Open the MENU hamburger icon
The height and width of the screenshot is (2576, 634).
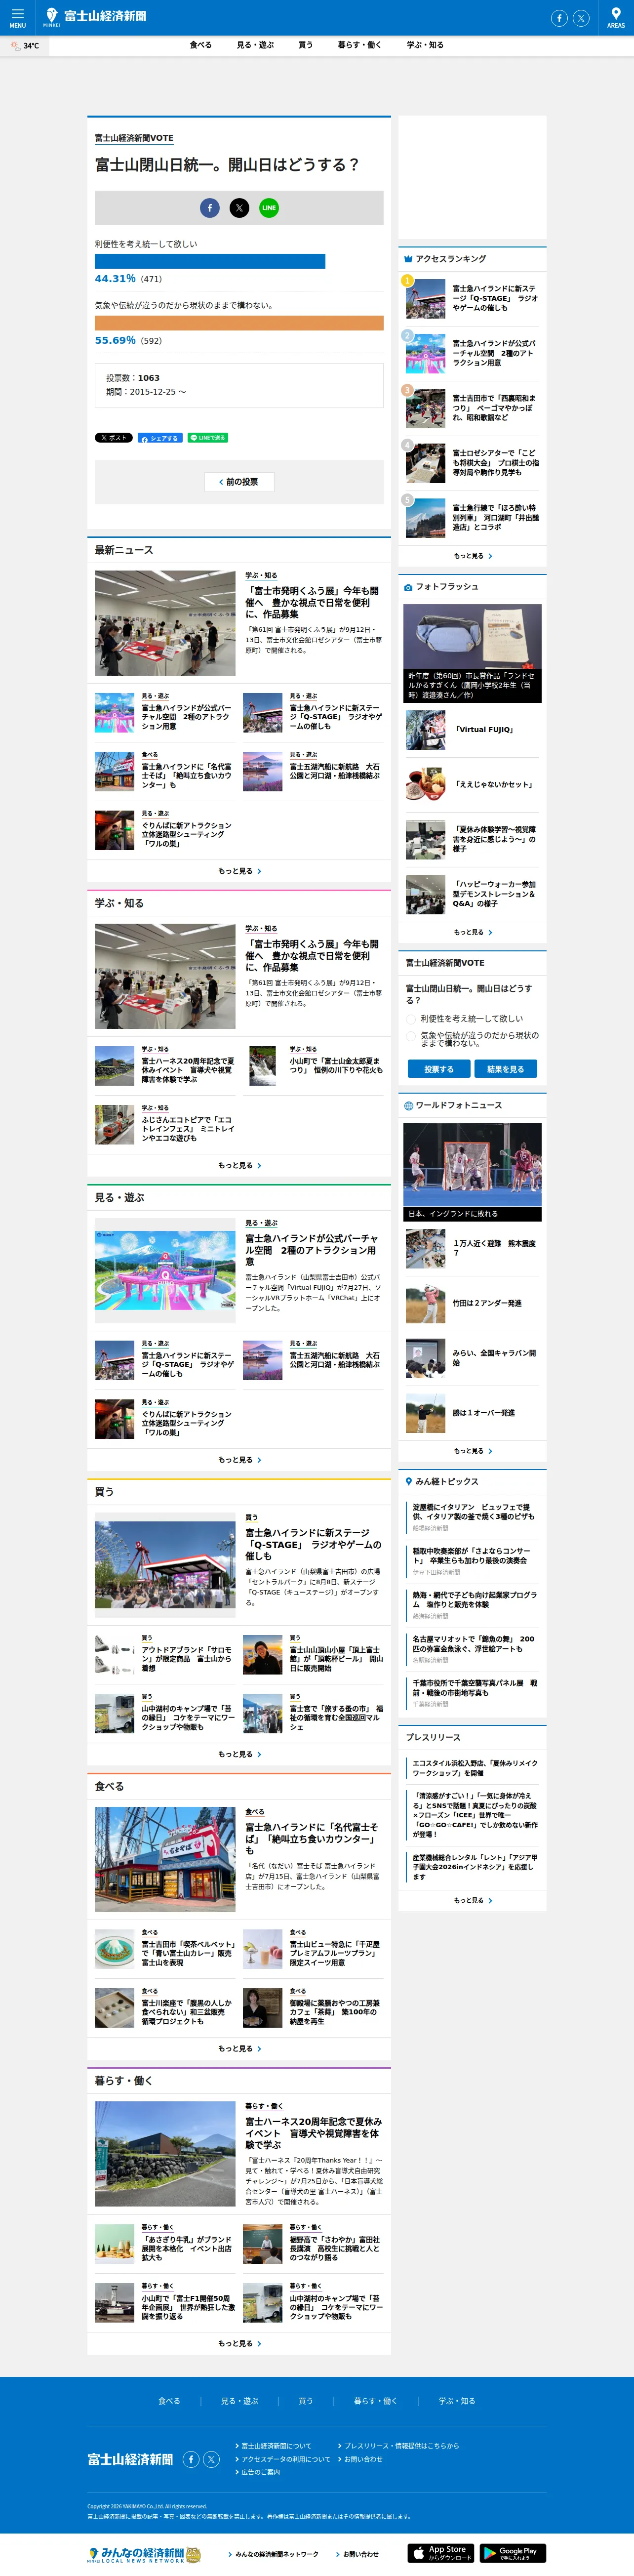click(17, 17)
